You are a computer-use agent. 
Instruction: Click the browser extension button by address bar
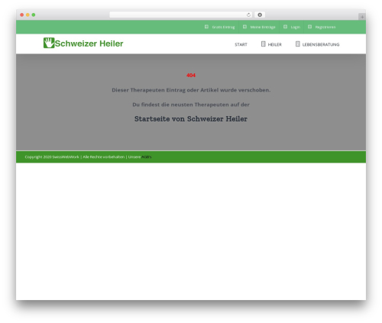(260, 15)
